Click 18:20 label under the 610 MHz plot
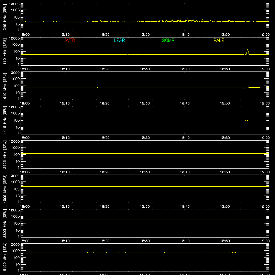 click(x=105, y=103)
